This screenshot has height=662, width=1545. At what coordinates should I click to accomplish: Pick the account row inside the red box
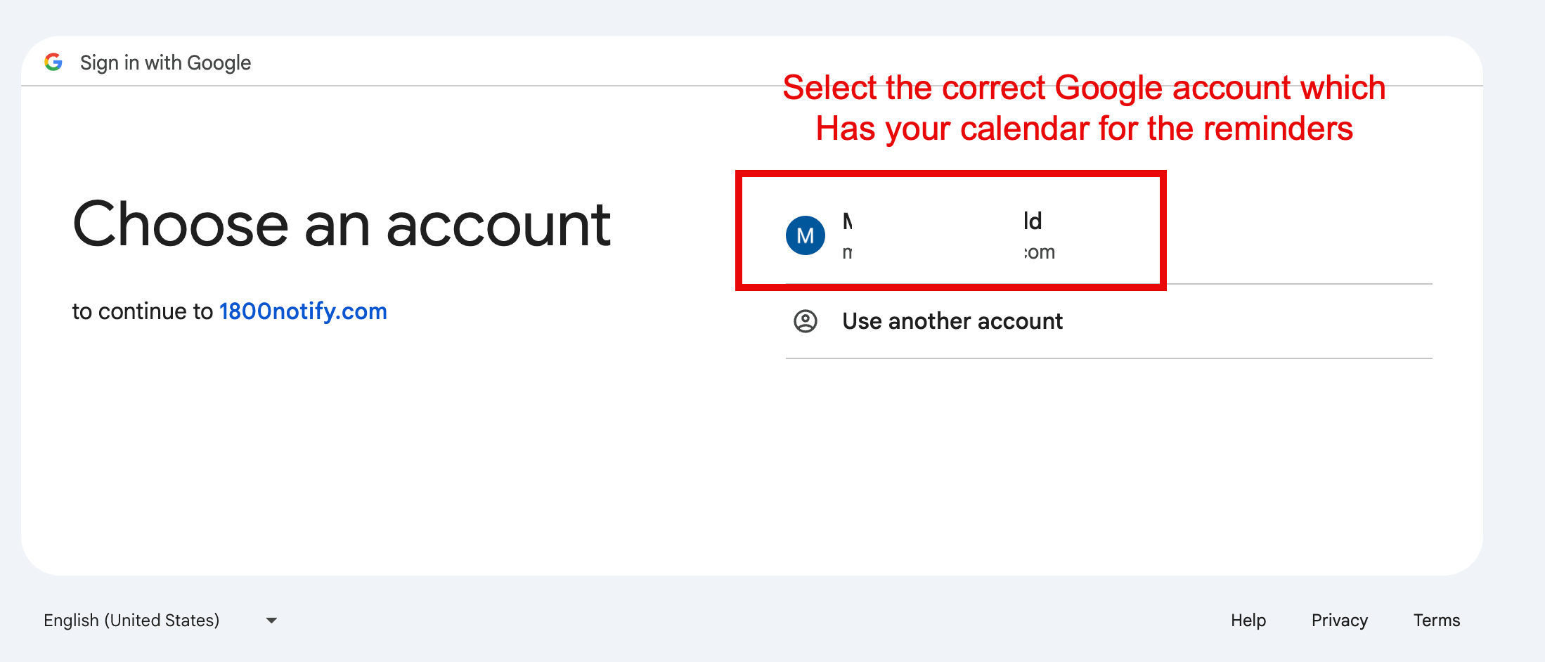click(x=951, y=231)
